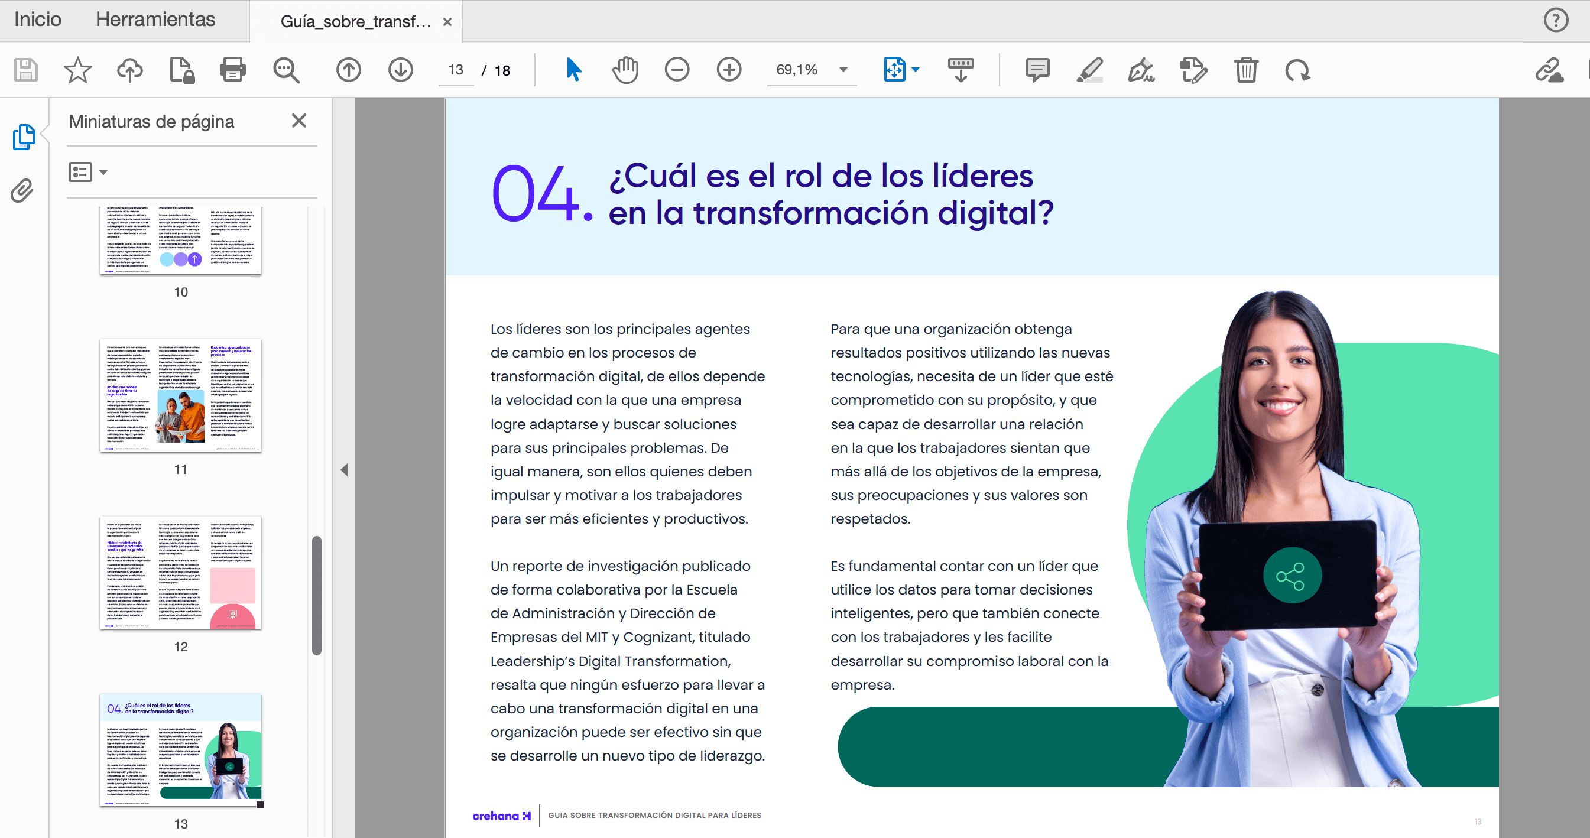Toggle the attachments paperclip panel
Screen dimensions: 1590x838
coord(22,191)
